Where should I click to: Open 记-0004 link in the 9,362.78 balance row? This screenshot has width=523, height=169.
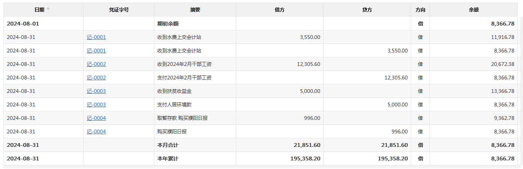click(x=96, y=118)
